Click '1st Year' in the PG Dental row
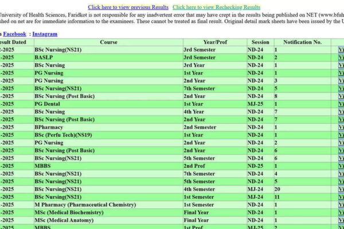344x229 pixels. (x=215, y=104)
